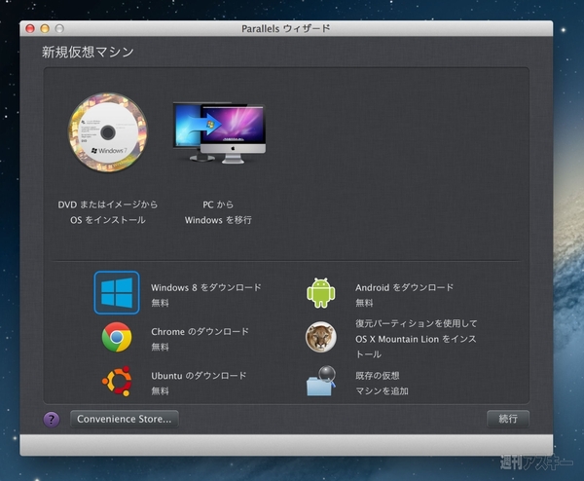Select the Ubuntu logo icon

(x=117, y=381)
